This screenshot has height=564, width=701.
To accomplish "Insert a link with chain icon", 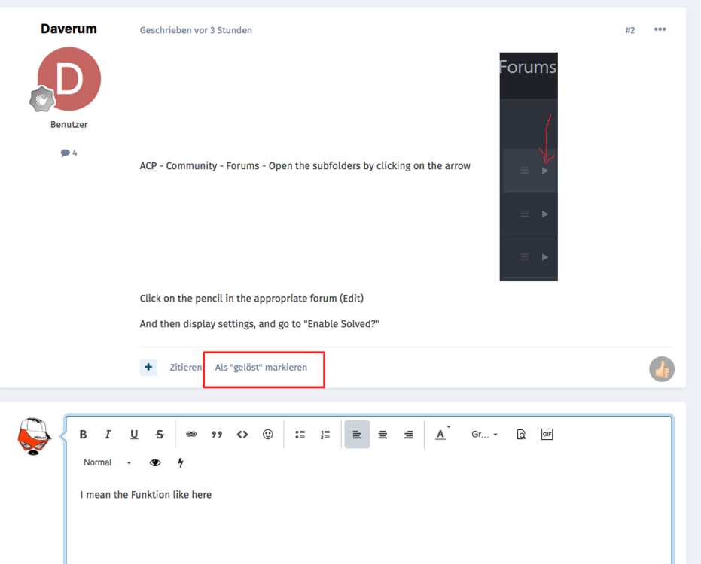I will pos(191,435).
